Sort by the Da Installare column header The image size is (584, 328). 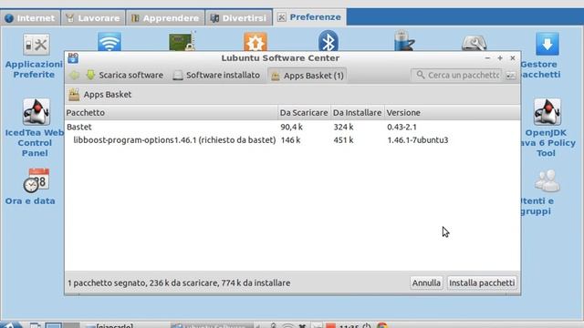(357, 113)
